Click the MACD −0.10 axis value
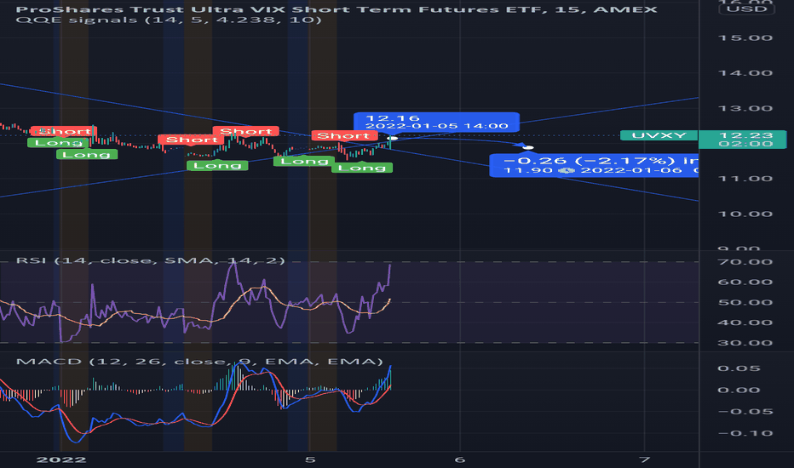The height and width of the screenshot is (468, 794). (745, 434)
